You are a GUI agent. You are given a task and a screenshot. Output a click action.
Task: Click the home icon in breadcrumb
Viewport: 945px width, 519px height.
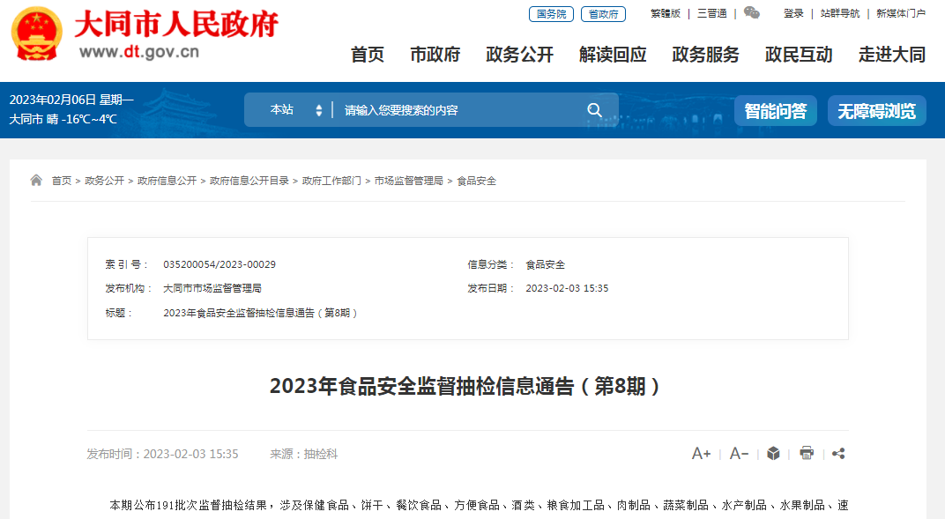[36, 180]
